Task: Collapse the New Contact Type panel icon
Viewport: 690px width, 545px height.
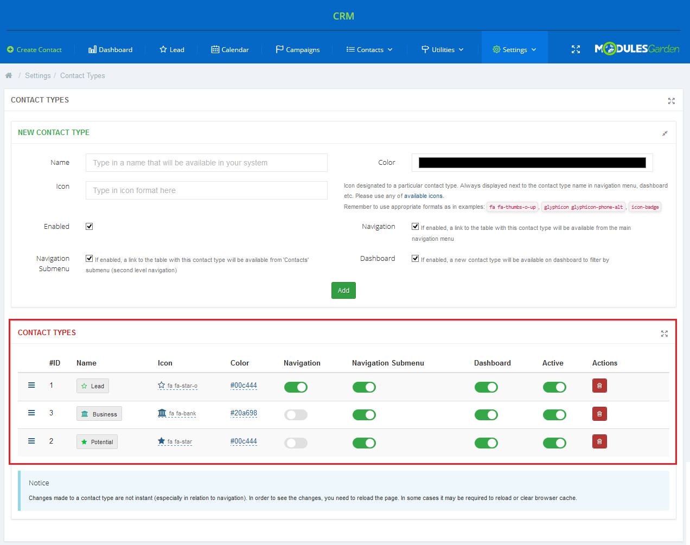Action: (665, 133)
